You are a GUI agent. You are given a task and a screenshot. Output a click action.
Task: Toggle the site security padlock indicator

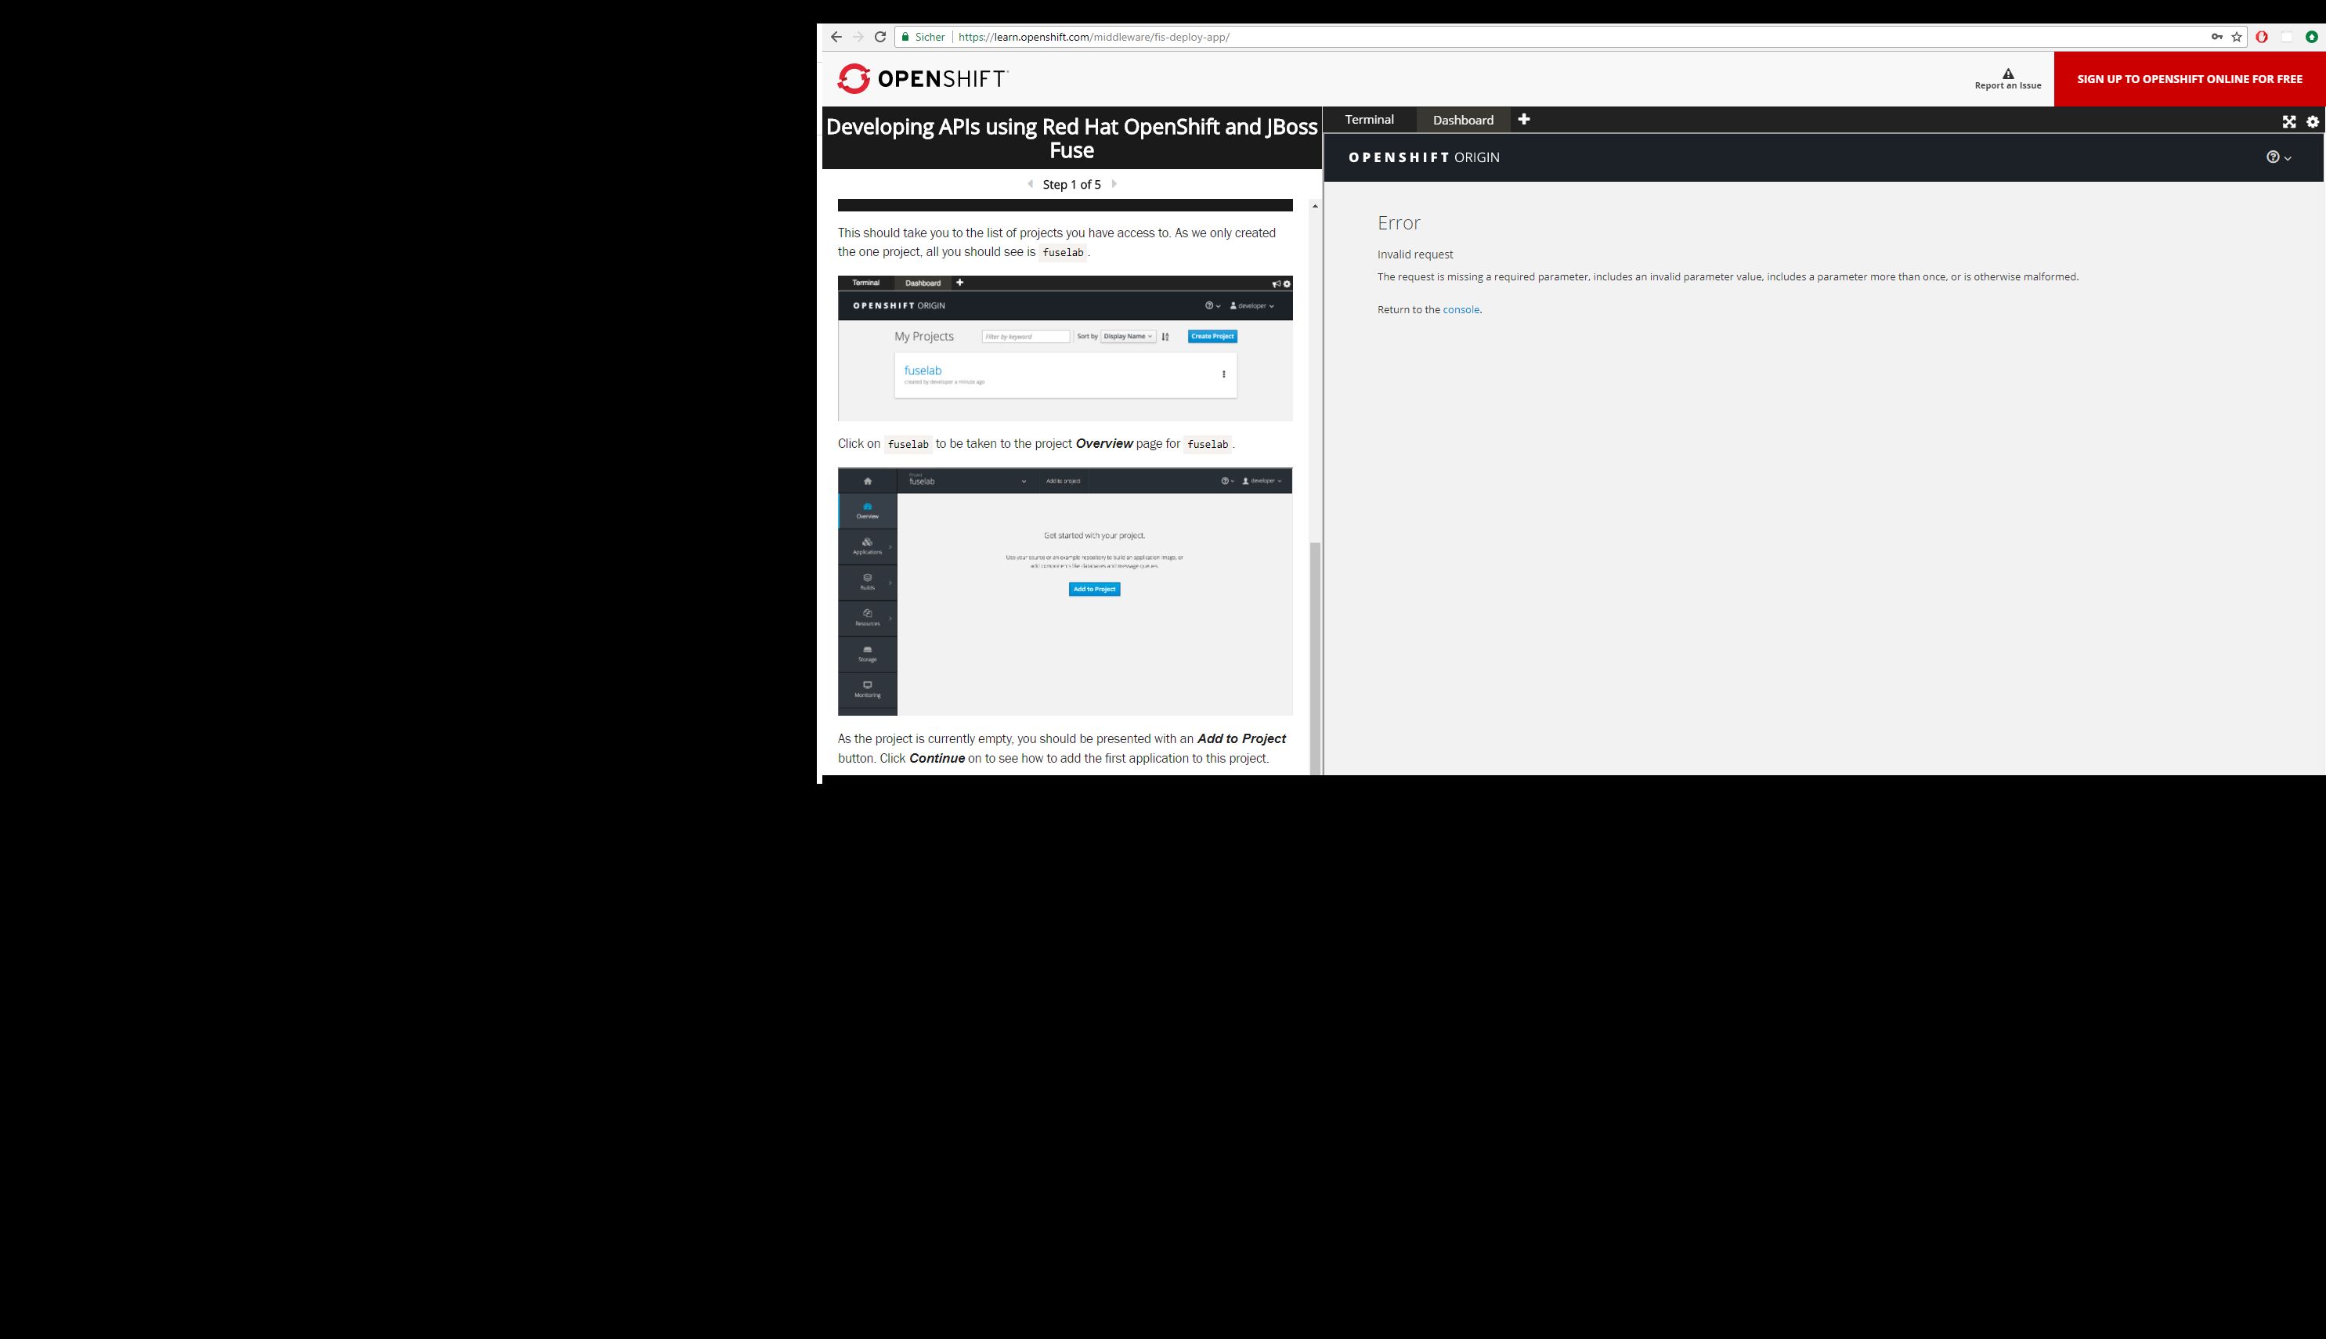tap(906, 37)
